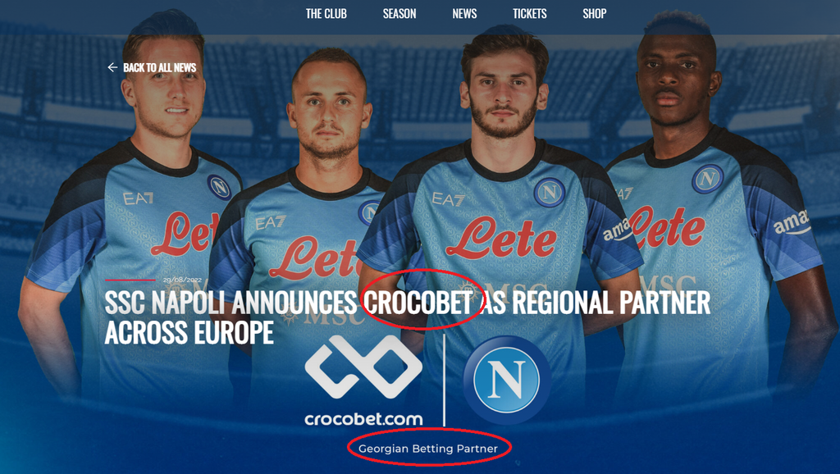840x474 pixels.
Task: Click the EA7 logo on leftmost shirt
Action: click(x=138, y=198)
